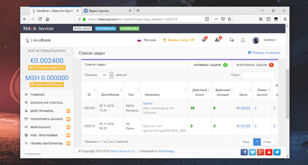Switch to Активные задачи tab
This screenshot has width=308, height=165.
tap(211, 65)
